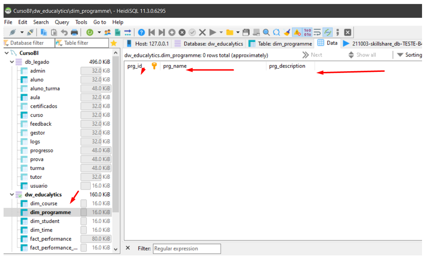Click the export grid rows CSV icon
Viewport: 426px width, 257px height.
click(x=117, y=32)
